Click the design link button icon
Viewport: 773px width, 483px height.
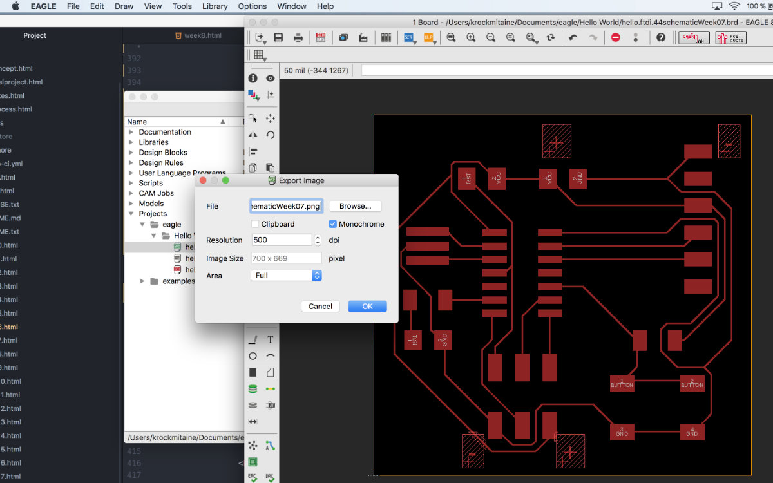[695, 37]
